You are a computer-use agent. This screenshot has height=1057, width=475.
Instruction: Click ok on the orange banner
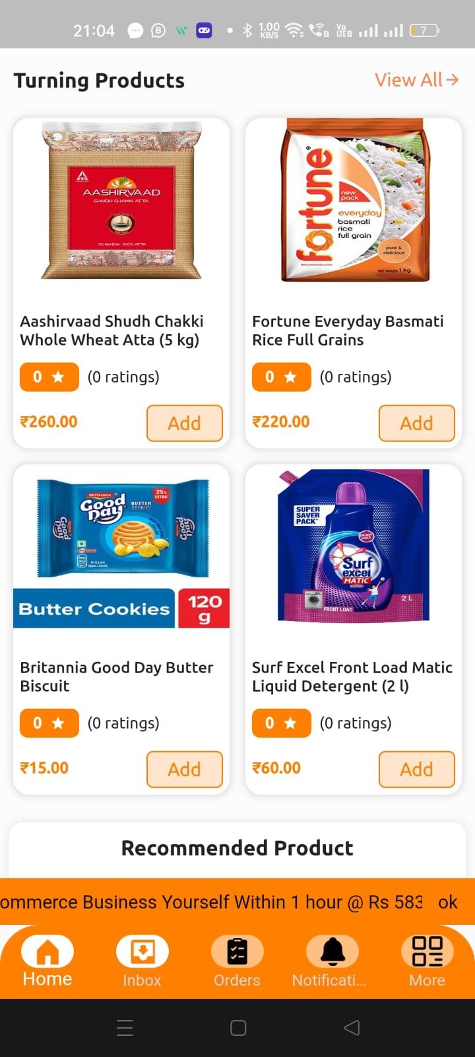[x=448, y=902]
